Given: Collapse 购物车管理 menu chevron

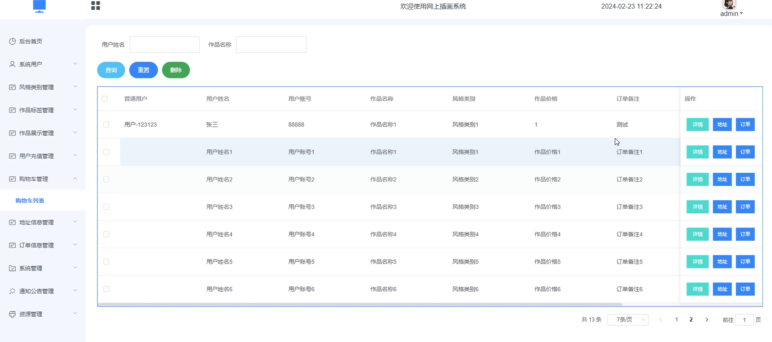Looking at the screenshot, I should 75,178.
